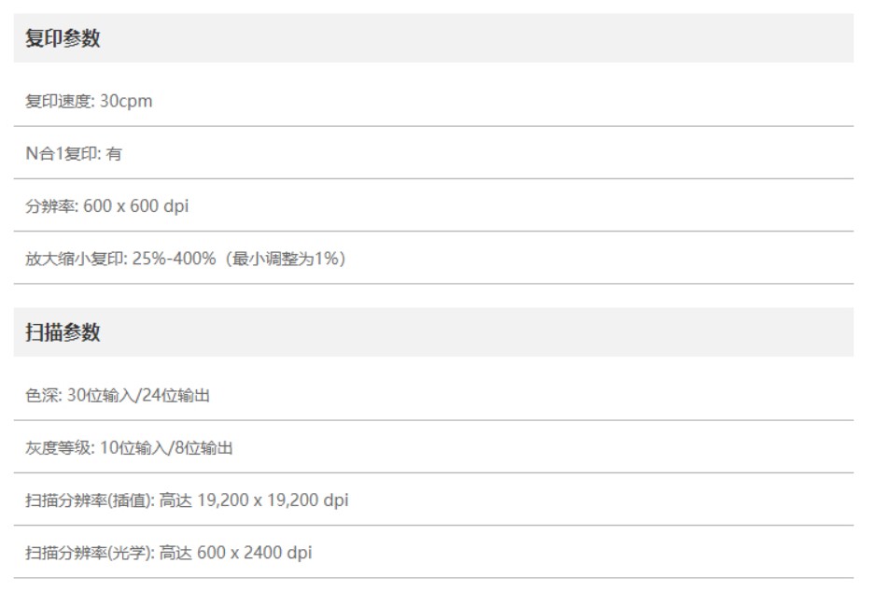Click the 30位输入/24位输出 value
The width and height of the screenshot is (870, 591).
pos(139,396)
